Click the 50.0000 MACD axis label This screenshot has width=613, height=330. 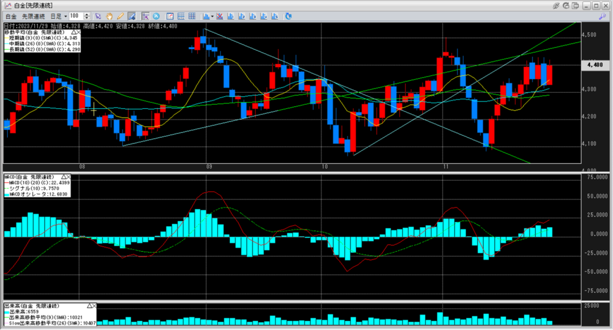click(599, 196)
